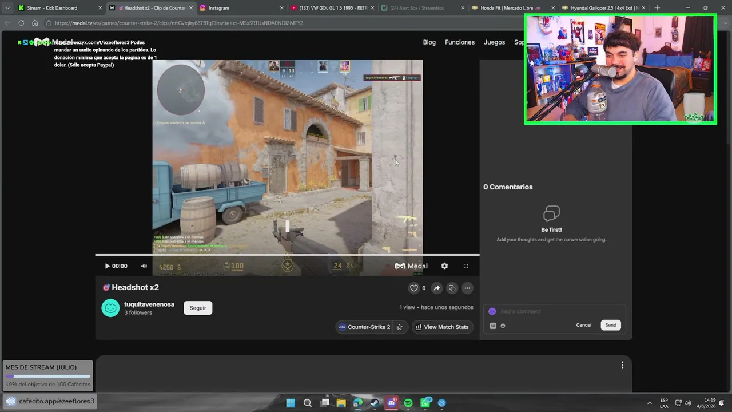Open Microsoft Edge from the taskbar
The image size is (732, 412).
[x=358, y=403]
